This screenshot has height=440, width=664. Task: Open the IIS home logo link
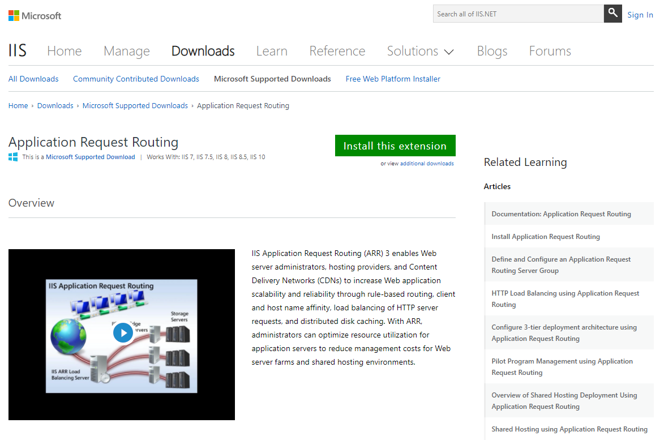pos(18,50)
